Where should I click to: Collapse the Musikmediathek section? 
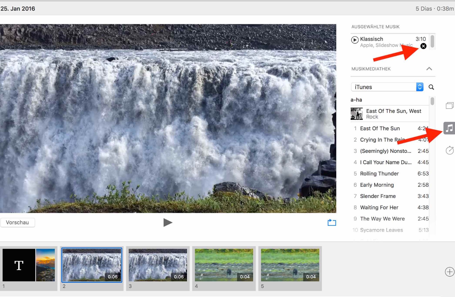click(x=429, y=69)
